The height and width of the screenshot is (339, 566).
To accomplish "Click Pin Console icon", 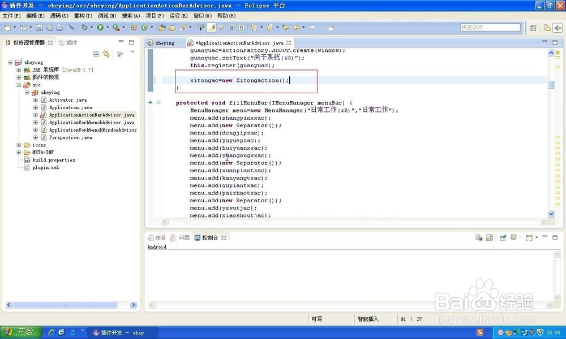I will (x=503, y=237).
